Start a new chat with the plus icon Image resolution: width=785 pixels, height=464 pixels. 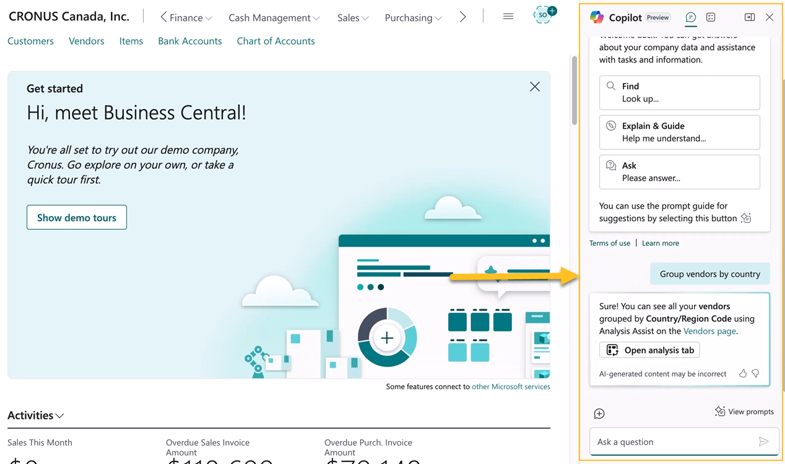tap(599, 414)
